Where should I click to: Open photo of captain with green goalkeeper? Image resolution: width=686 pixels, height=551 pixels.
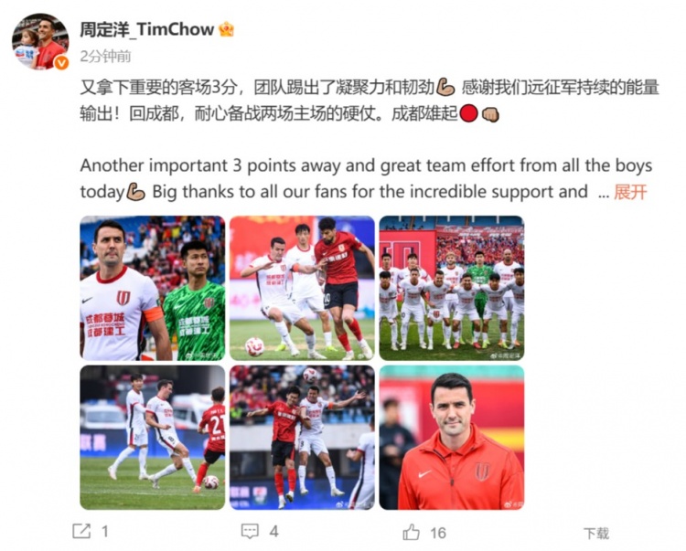pos(152,288)
